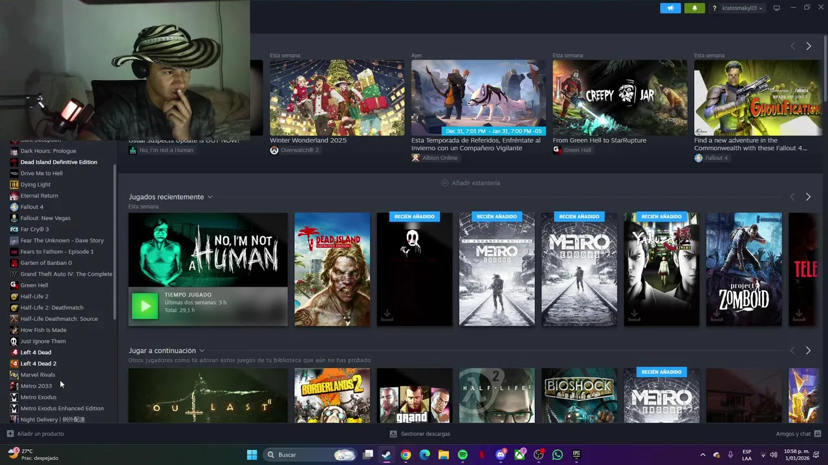Open the Overwatch 2 link under Winter Wonderland
This screenshot has width=828, height=465.
coord(294,150)
